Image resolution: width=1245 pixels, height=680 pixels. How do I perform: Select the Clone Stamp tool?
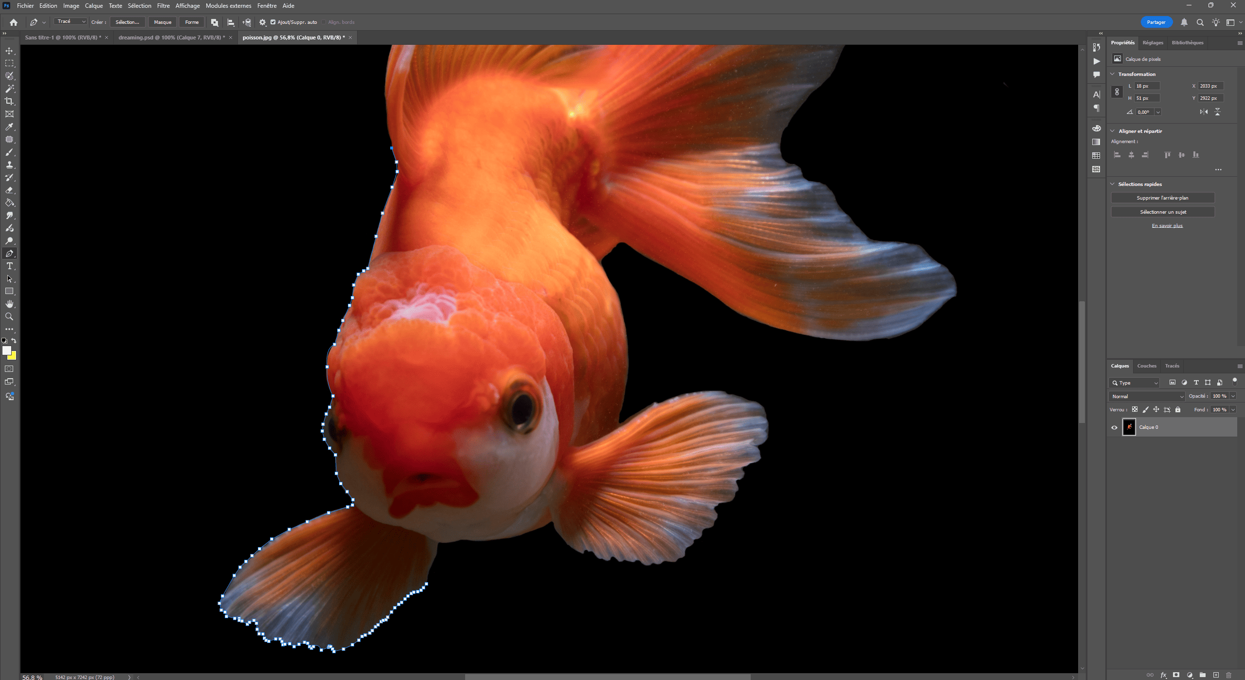(x=9, y=165)
